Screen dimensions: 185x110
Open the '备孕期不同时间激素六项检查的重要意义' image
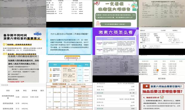pos(23,41)
